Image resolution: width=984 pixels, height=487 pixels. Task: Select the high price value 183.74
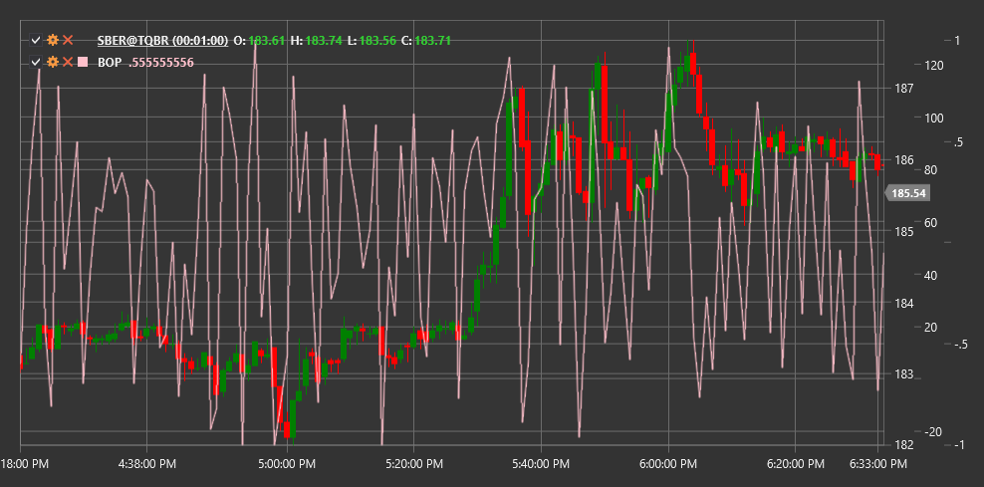[324, 41]
